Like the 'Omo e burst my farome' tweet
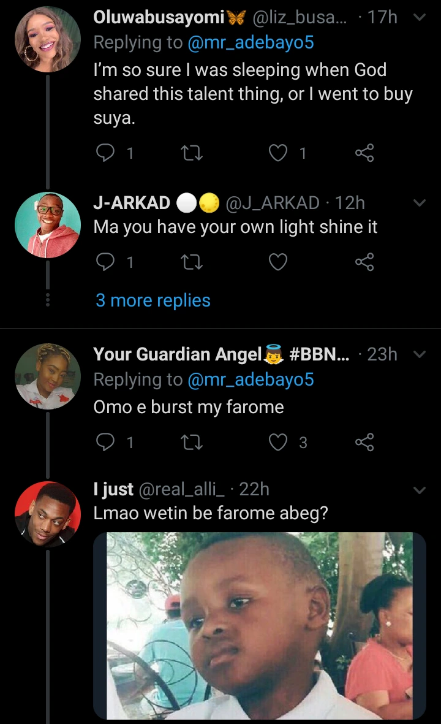The width and height of the screenshot is (441, 724). pos(279,442)
